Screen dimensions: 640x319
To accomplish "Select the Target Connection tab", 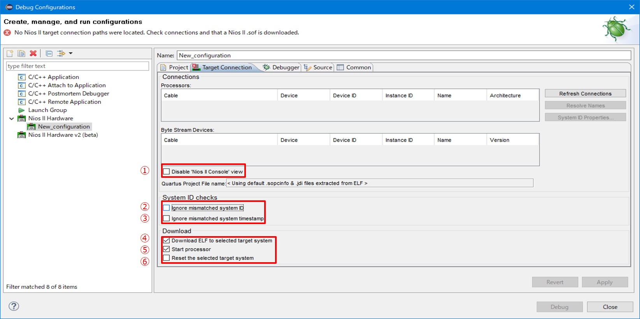I will point(222,67).
